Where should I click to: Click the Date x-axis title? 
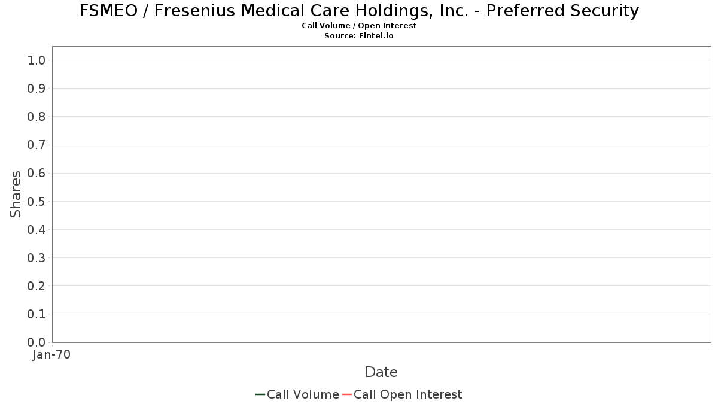(381, 372)
